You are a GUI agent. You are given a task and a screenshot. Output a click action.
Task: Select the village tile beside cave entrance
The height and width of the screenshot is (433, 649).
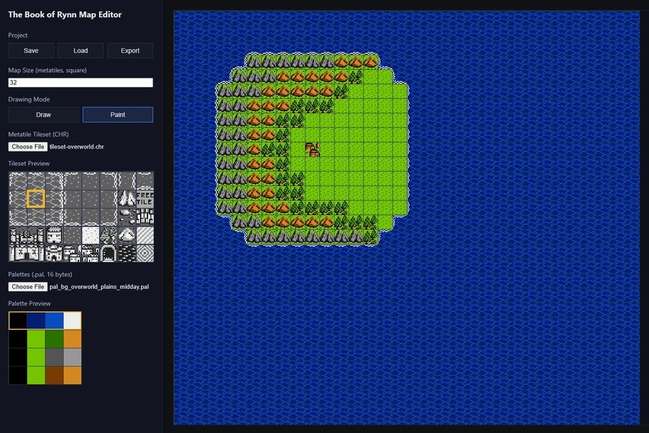(91, 253)
